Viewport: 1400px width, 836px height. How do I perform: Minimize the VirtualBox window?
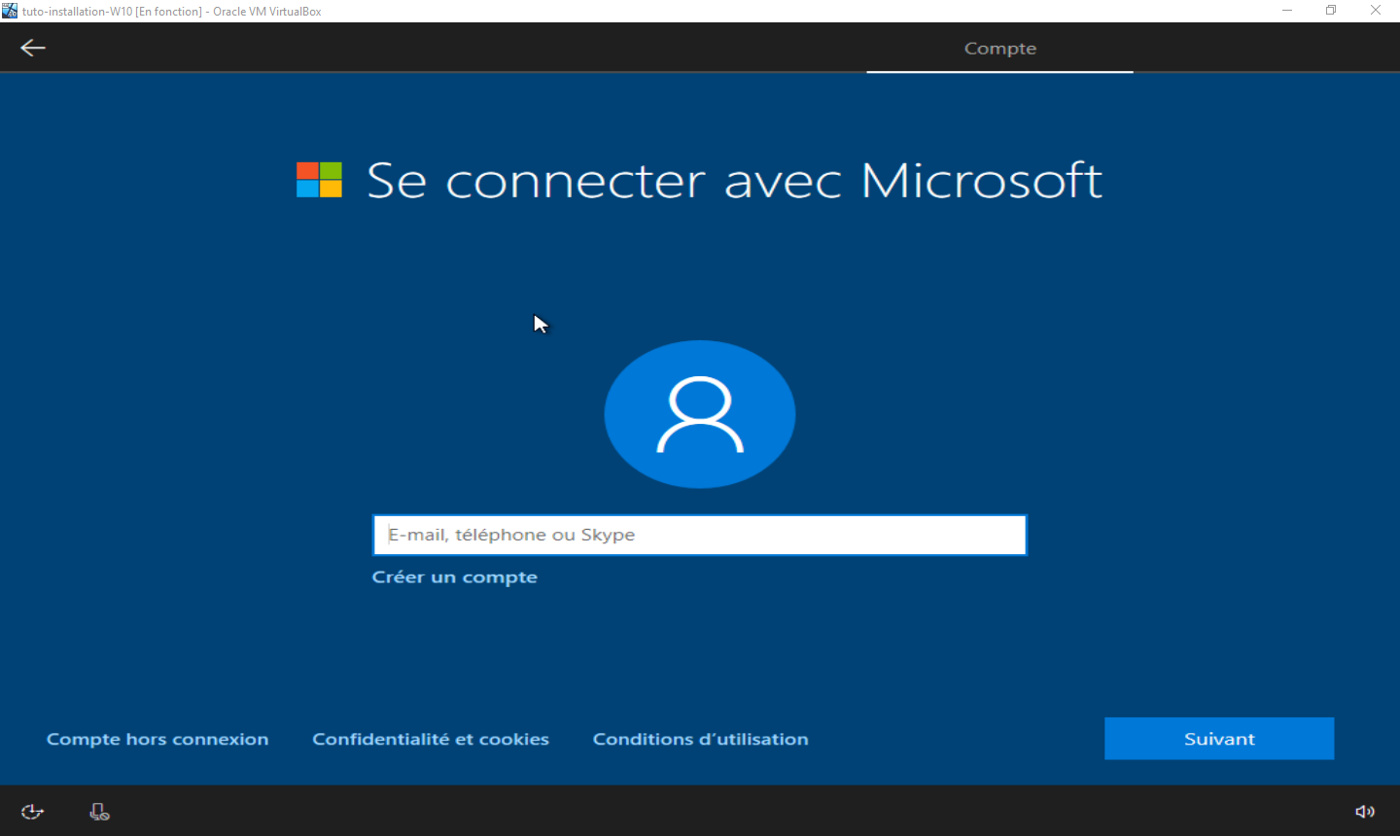pos(1286,11)
